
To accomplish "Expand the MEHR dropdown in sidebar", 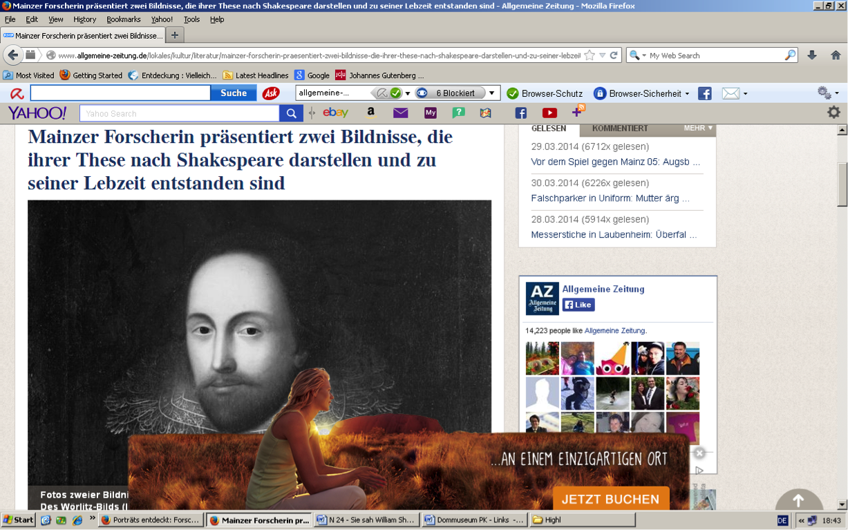I will pos(698,128).
